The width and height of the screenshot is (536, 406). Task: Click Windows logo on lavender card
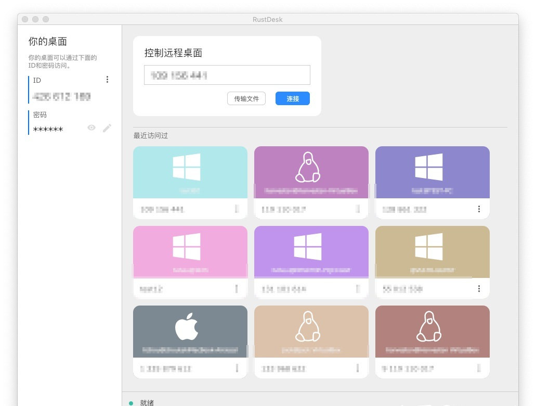[x=308, y=247]
